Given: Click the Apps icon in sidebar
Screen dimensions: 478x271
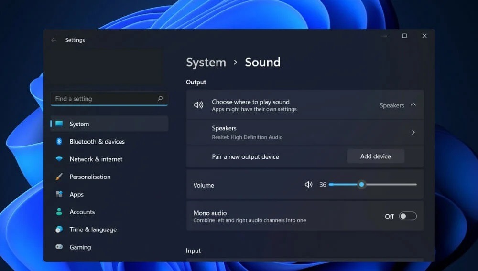Looking at the screenshot, I should [59, 194].
